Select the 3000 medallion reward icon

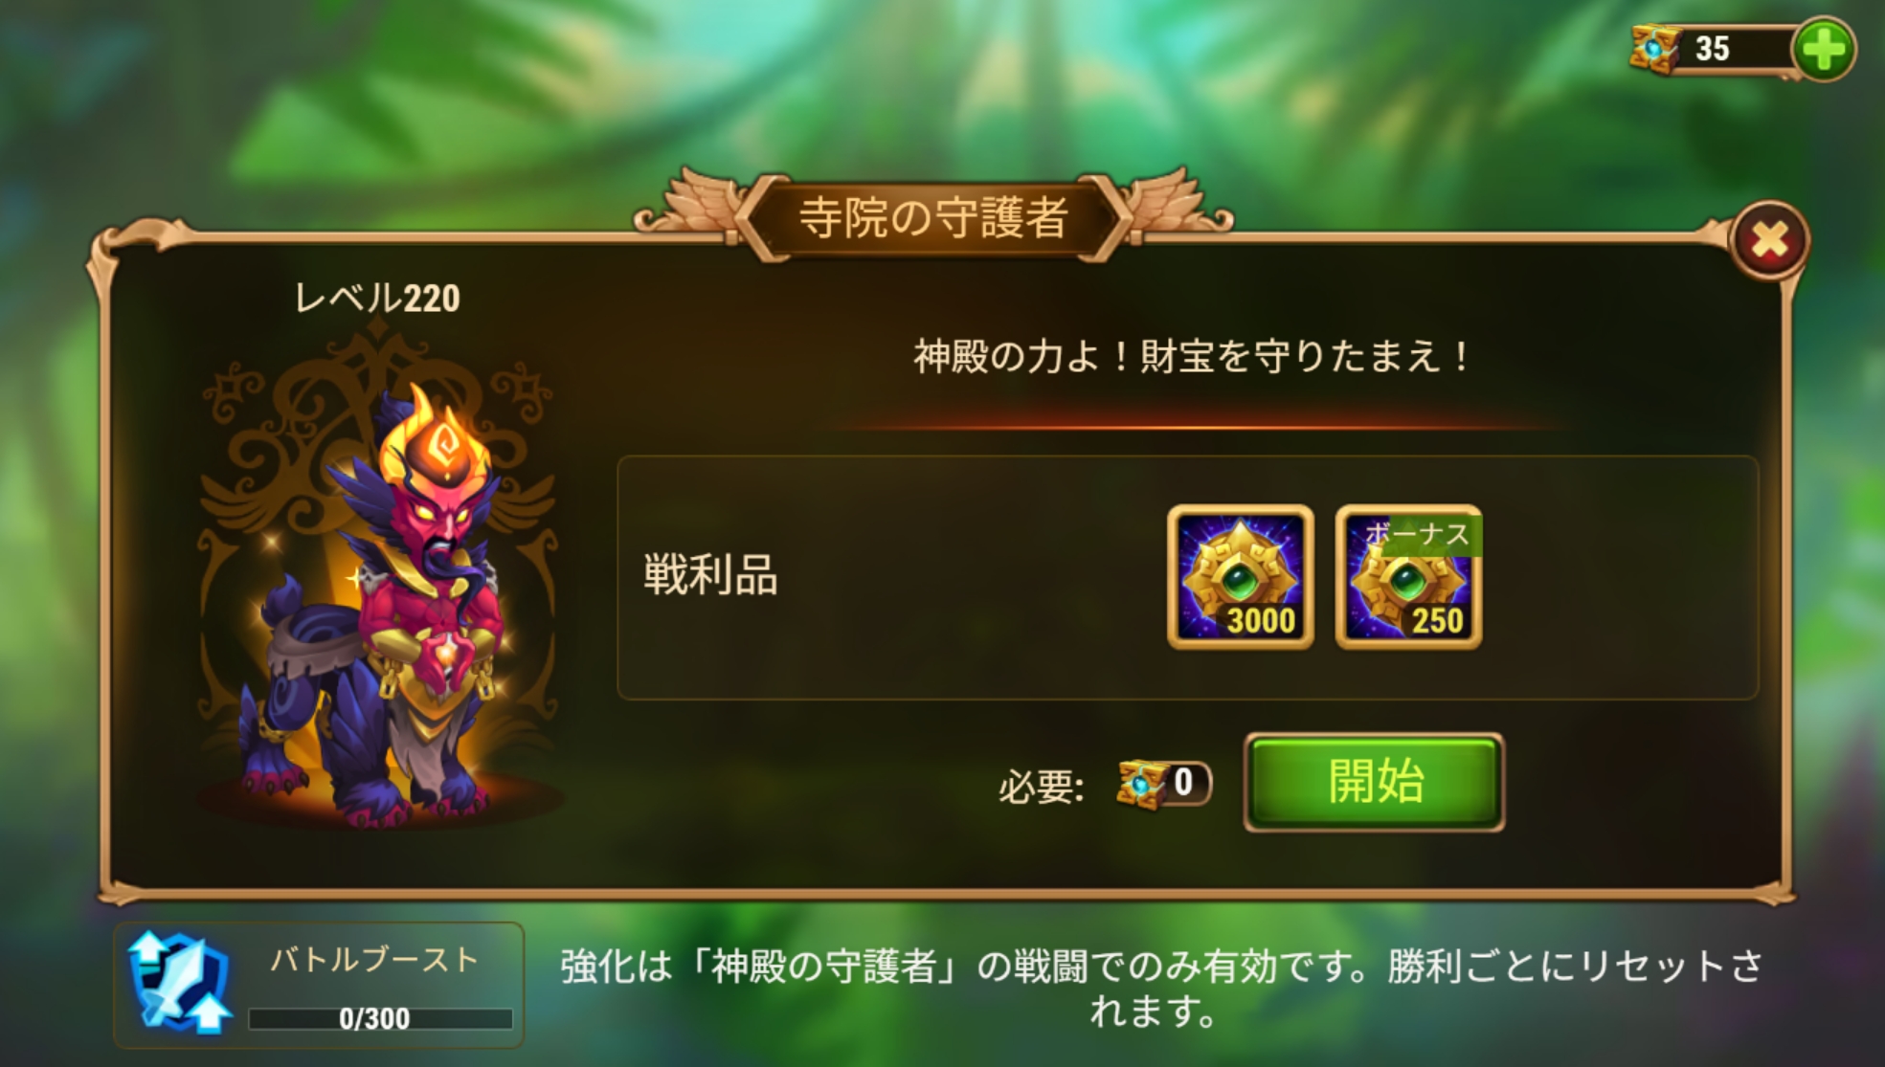(x=1240, y=577)
